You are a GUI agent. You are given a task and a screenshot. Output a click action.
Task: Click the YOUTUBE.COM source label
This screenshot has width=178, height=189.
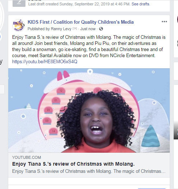[x=27, y=157]
